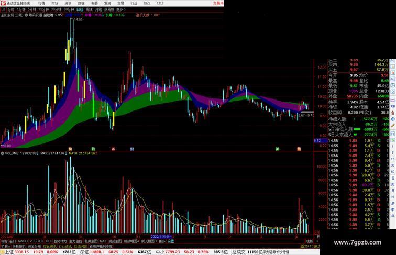Select the 1分钟 period
Image resolution: width=396 pixels, height=255 pixels.
coord(21,9)
